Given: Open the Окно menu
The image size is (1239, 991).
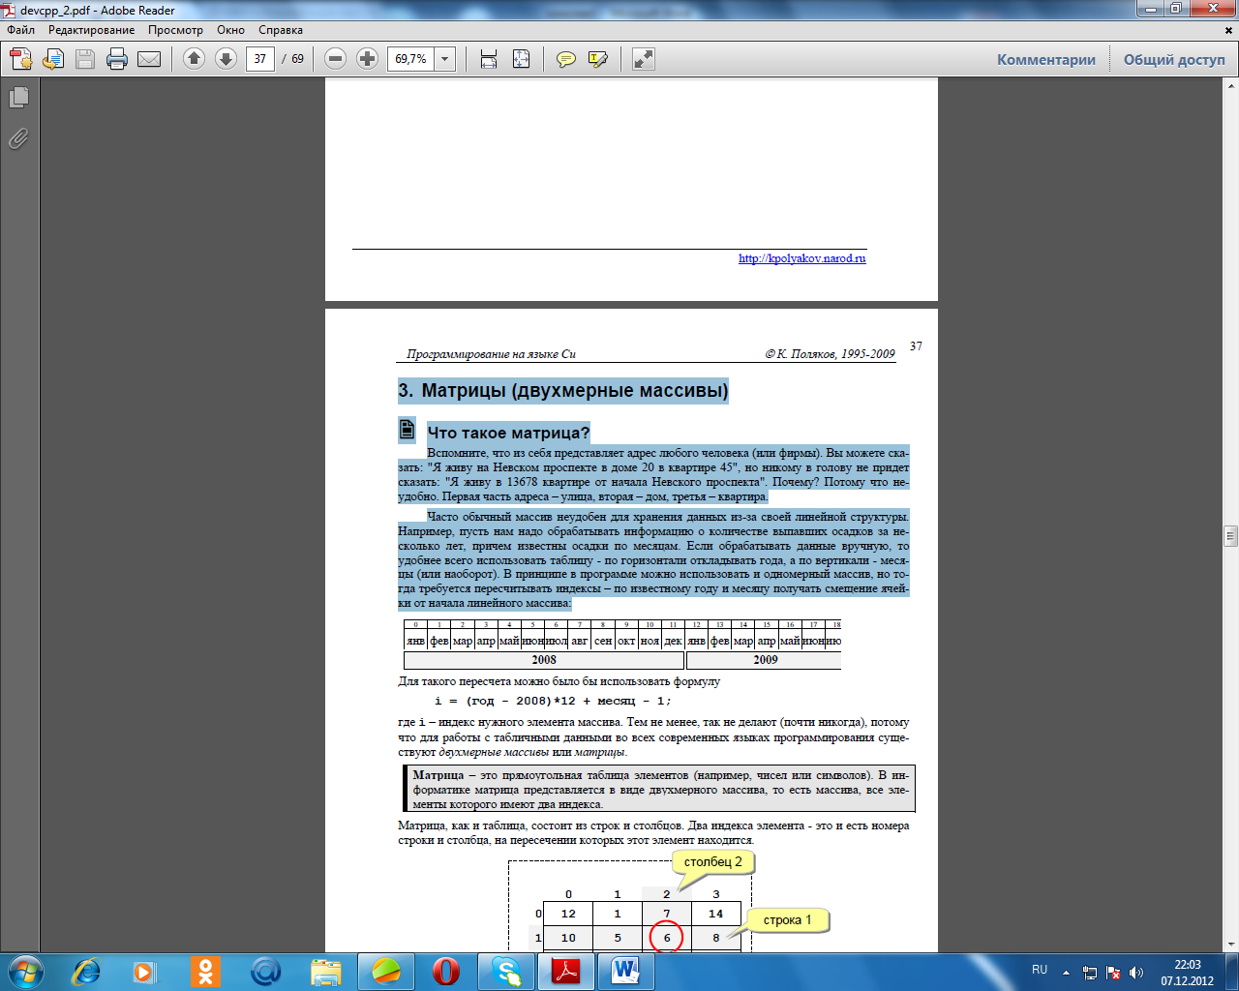Looking at the screenshot, I should 231,30.
